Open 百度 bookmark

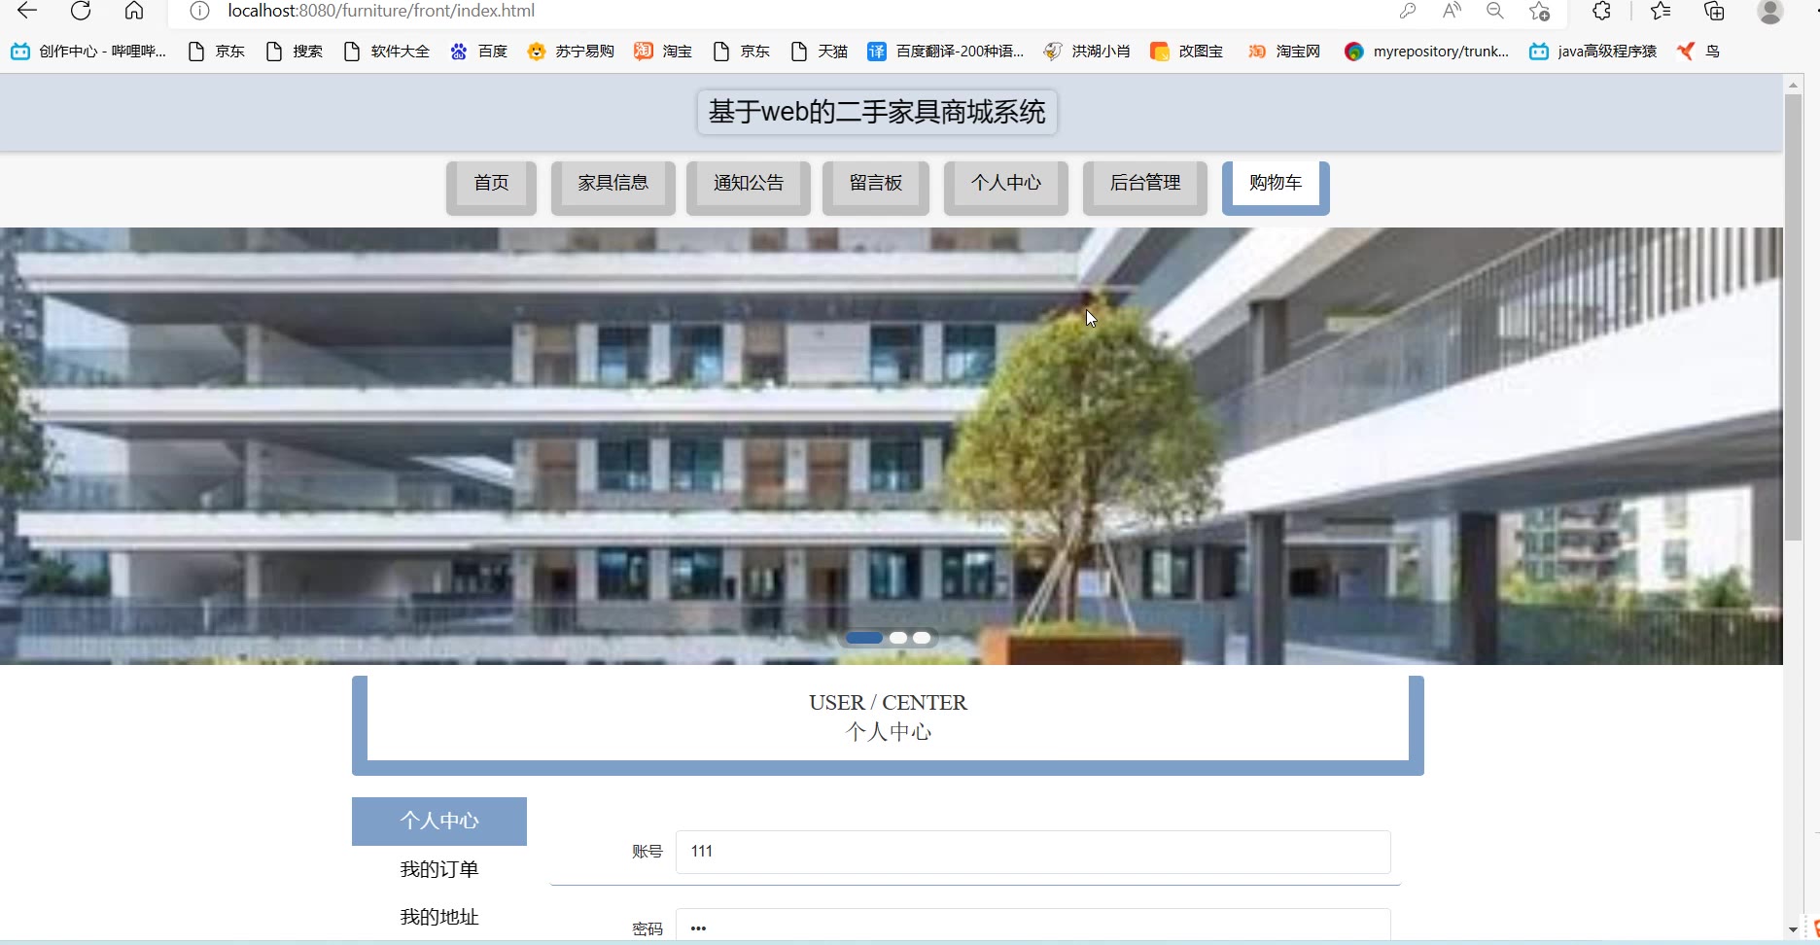(479, 52)
